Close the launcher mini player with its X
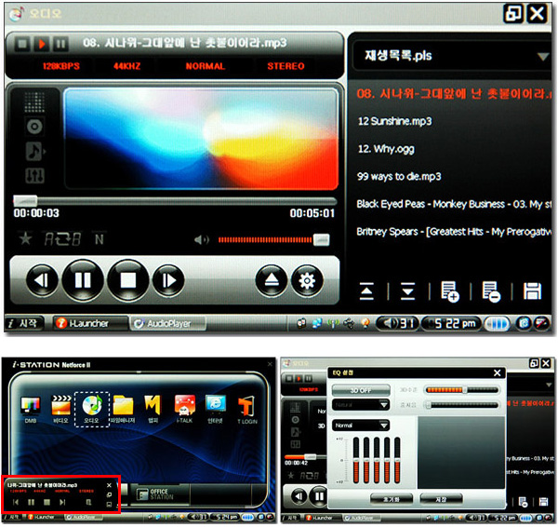Image resolution: width=558 pixels, height=527 pixels. [109, 485]
